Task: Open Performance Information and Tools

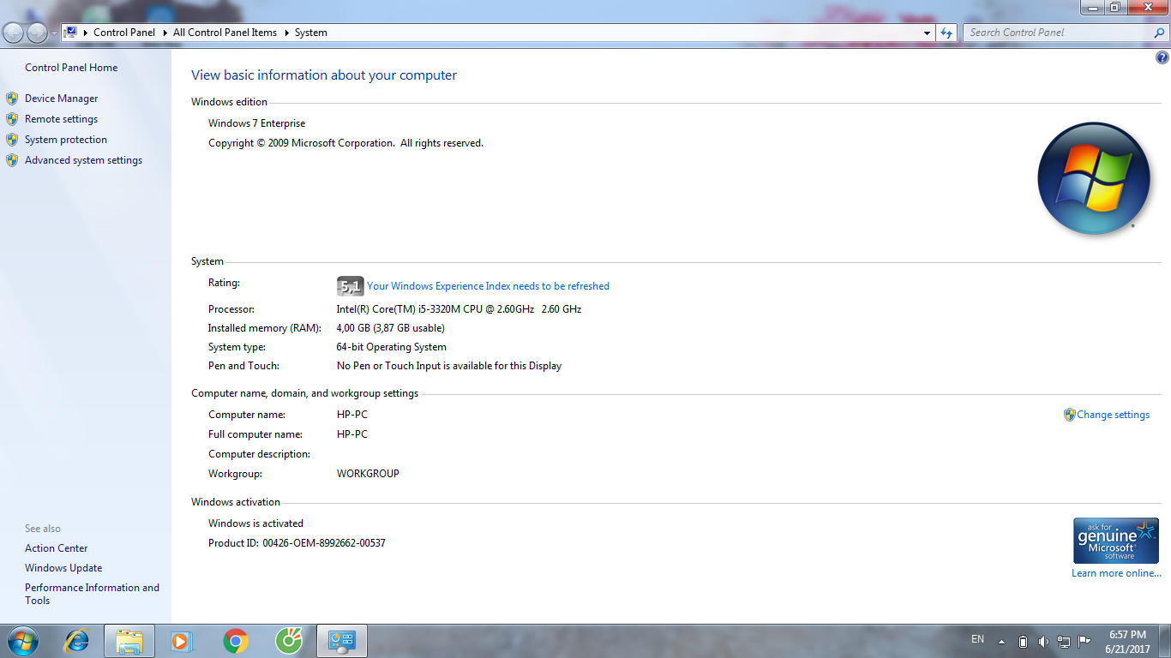Action: 92,594
